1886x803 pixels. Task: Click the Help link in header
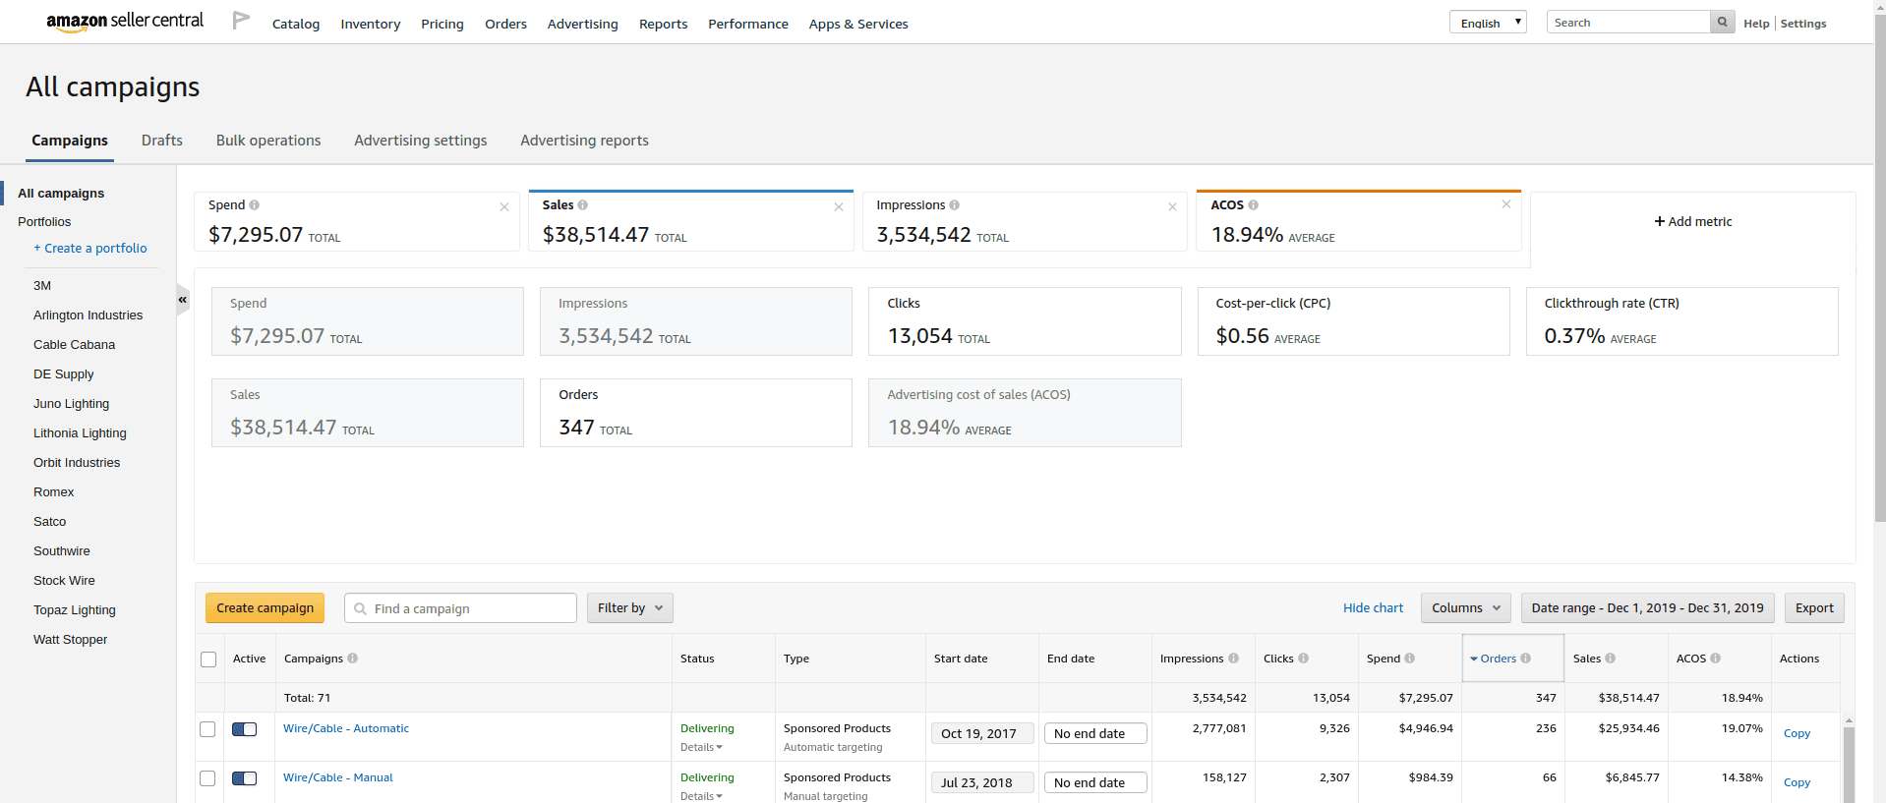1756,24
